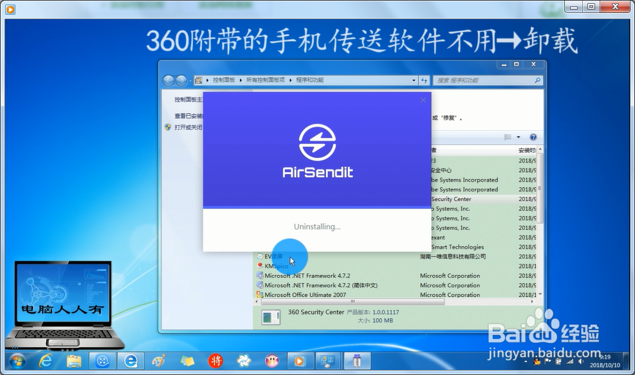Refresh the Programs and Features list
The width and height of the screenshot is (635, 375).
click(424, 80)
